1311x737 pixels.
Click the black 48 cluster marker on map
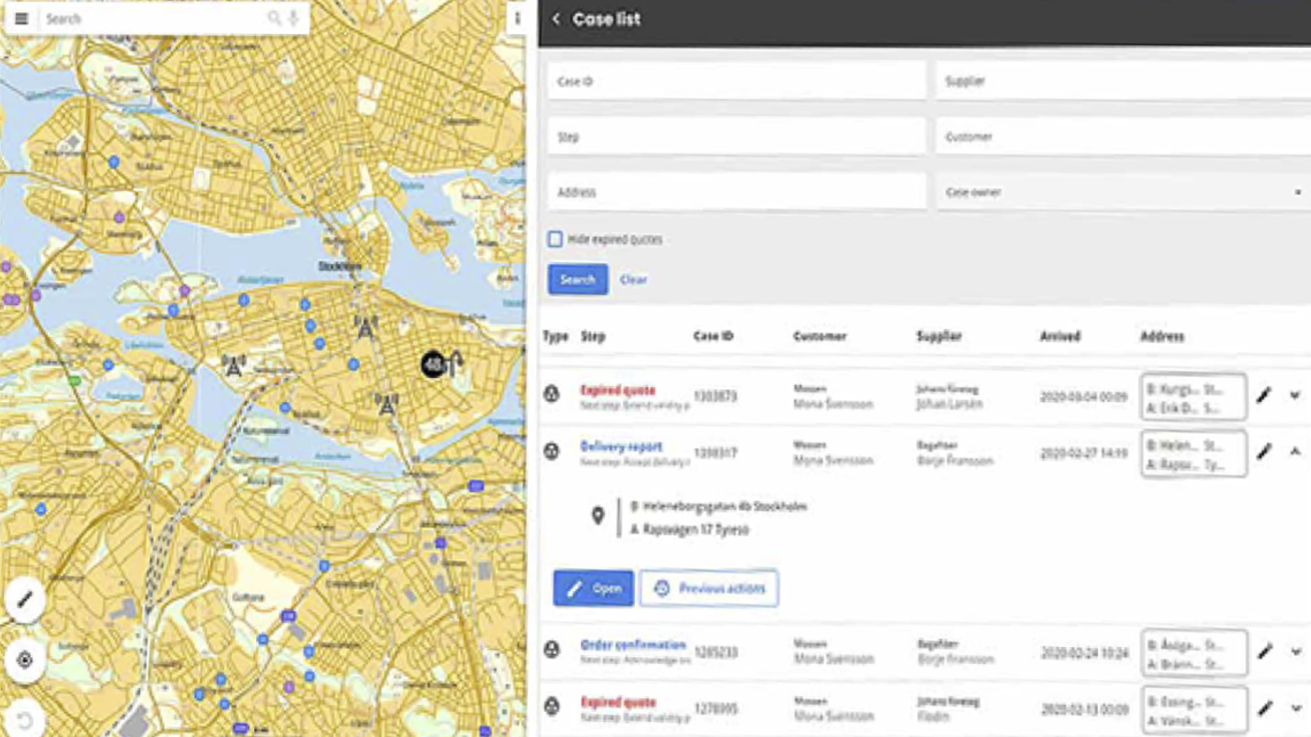(x=434, y=364)
